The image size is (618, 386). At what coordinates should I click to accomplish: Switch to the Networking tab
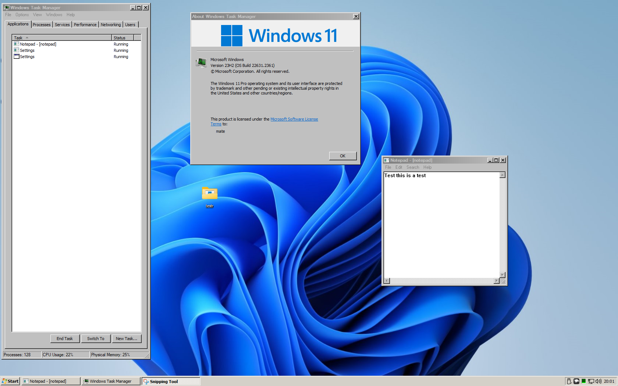pyautogui.click(x=111, y=25)
